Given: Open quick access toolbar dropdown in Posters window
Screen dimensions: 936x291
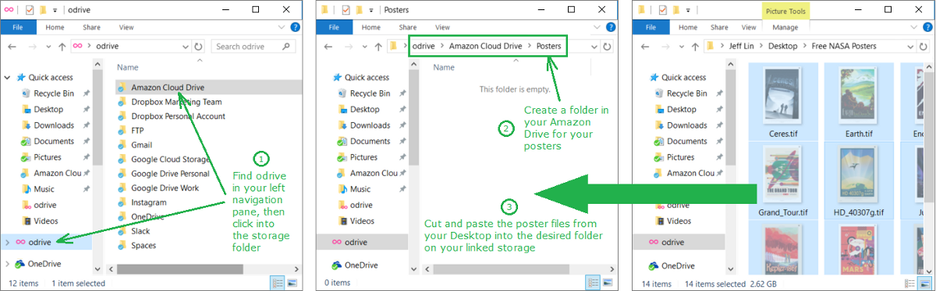Looking at the screenshot, I should click(371, 10).
